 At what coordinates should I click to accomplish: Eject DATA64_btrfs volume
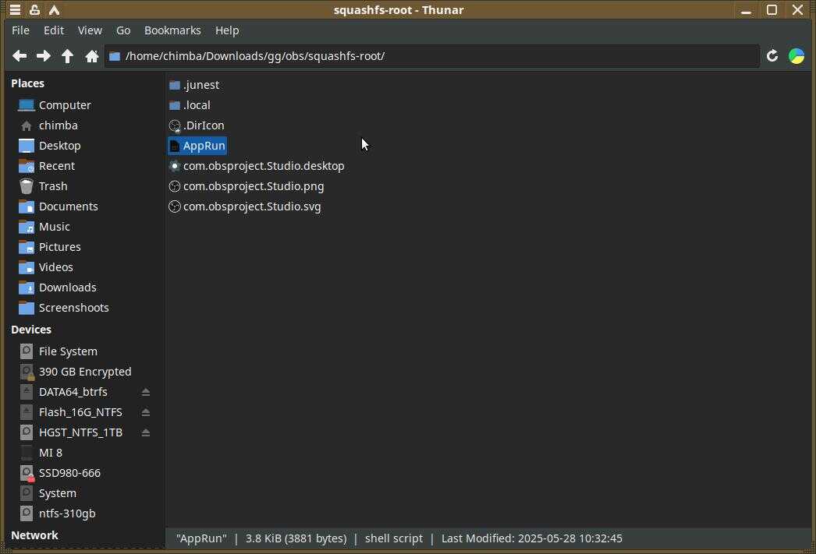146,392
